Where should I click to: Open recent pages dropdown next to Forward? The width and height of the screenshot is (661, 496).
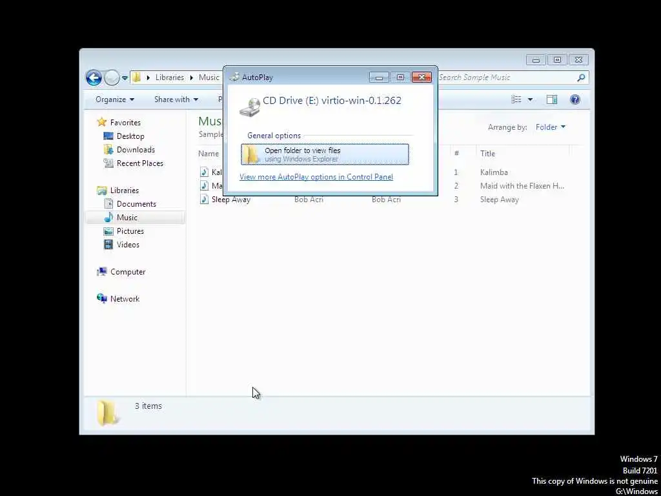point(125,77)
